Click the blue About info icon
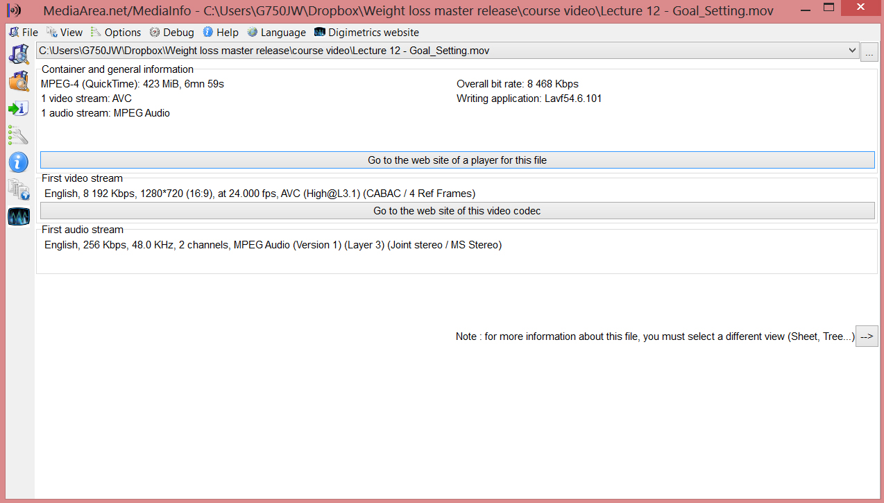The image size is (884, 503). click(x=18, y=162)
